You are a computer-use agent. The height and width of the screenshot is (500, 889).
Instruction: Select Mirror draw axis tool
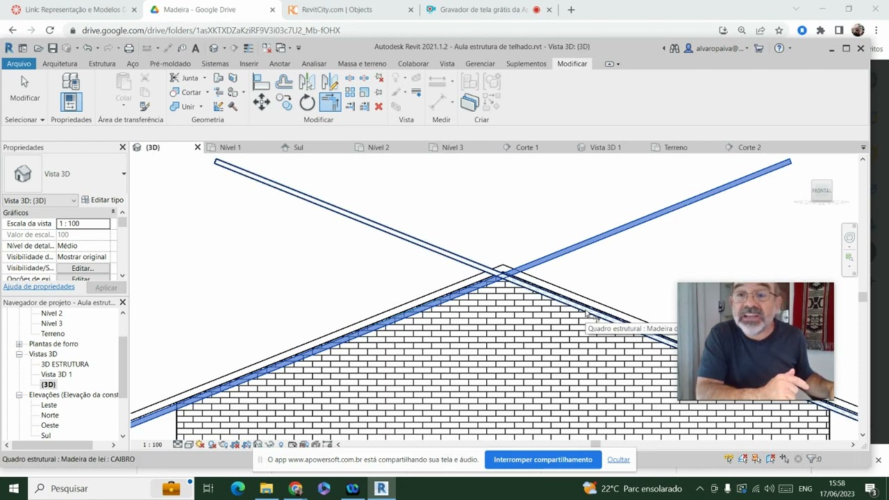click(330, 81)
